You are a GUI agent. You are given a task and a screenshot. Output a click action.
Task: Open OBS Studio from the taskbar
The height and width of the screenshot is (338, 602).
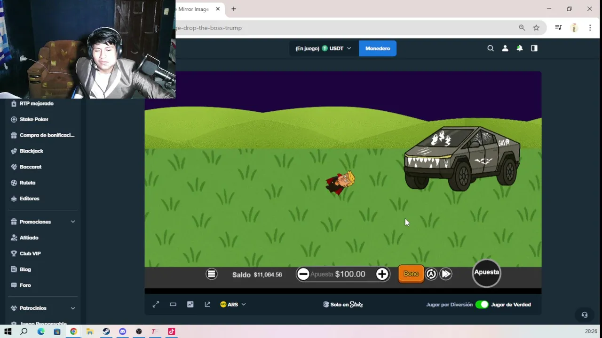[139, 331]
